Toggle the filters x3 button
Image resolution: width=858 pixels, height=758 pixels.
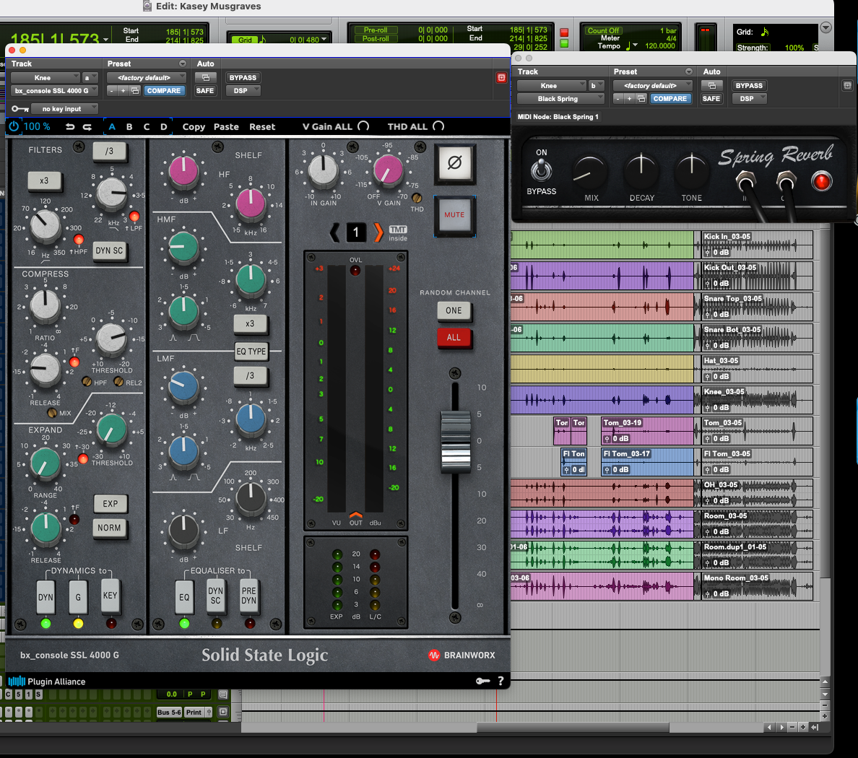point(44,180)
